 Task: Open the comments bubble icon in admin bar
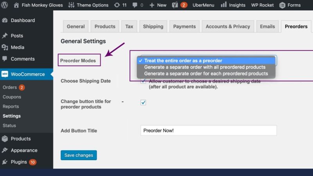[x=135, y=5]
